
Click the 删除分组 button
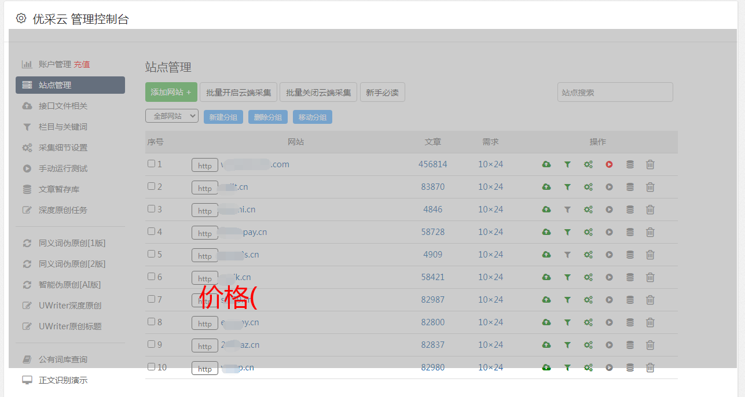(268, 117)
